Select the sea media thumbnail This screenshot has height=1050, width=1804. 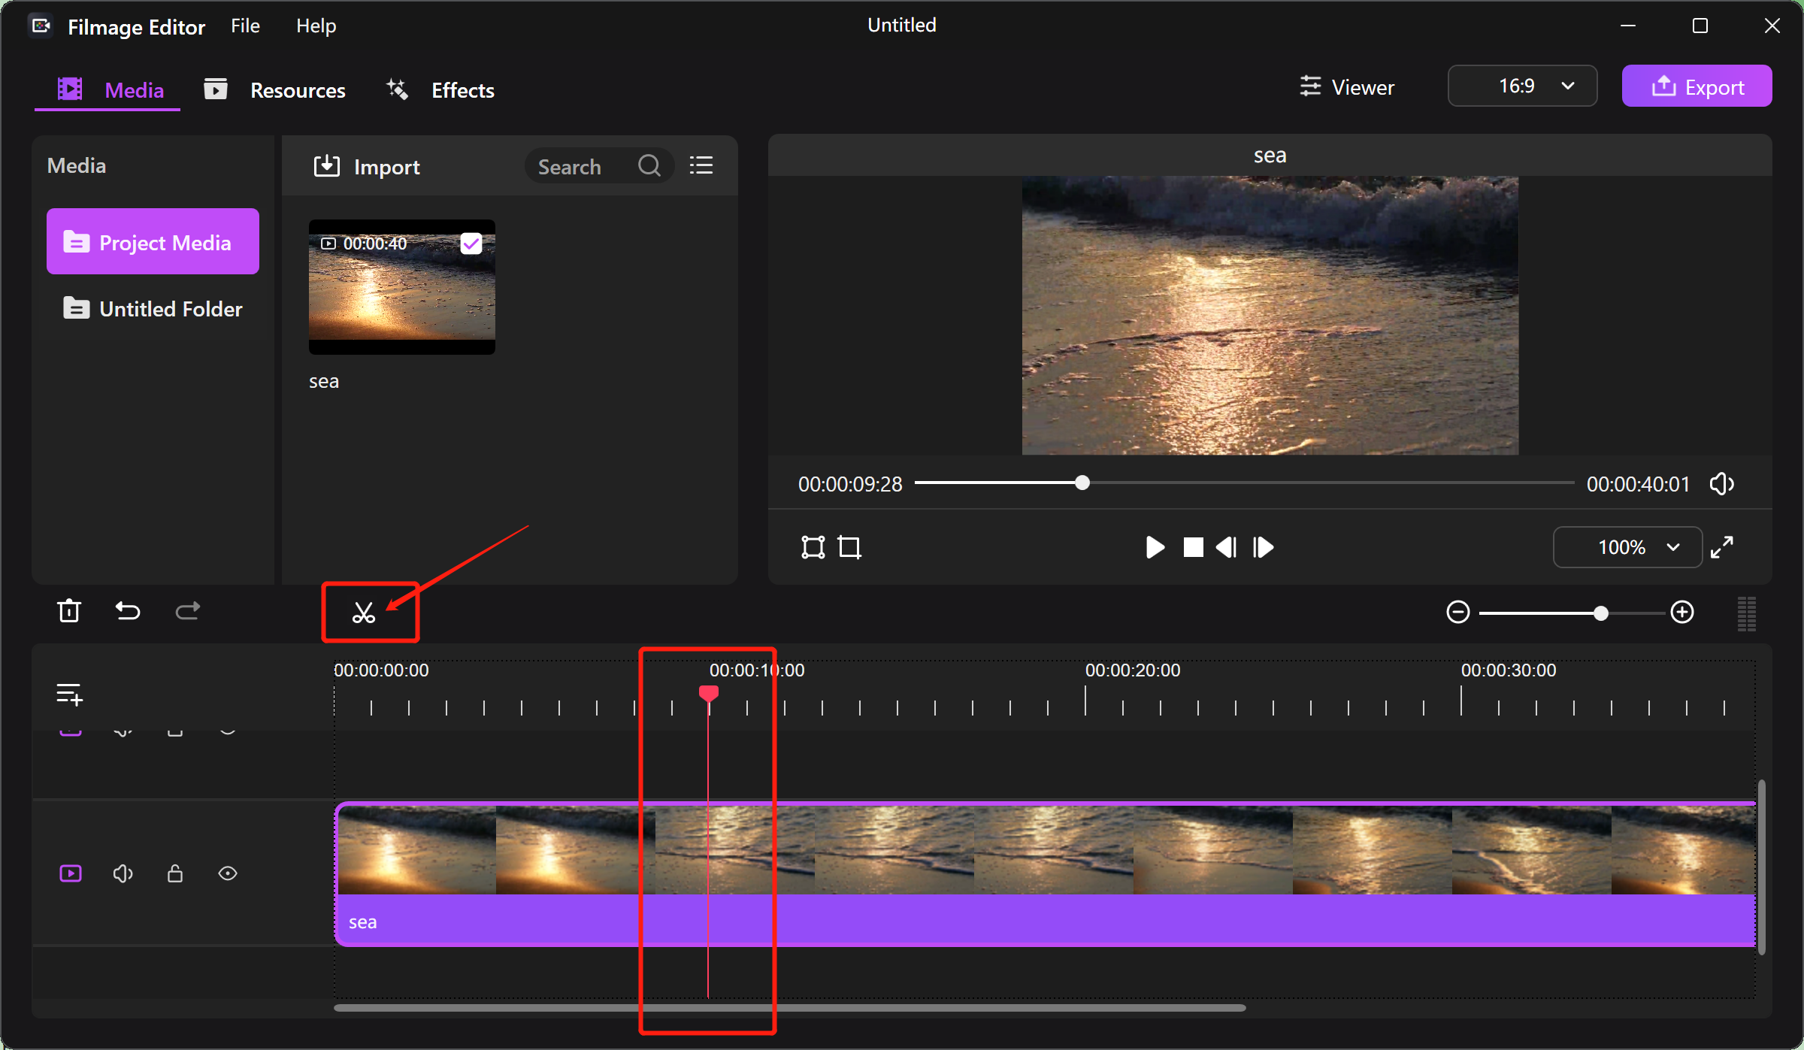pos(401,286)
